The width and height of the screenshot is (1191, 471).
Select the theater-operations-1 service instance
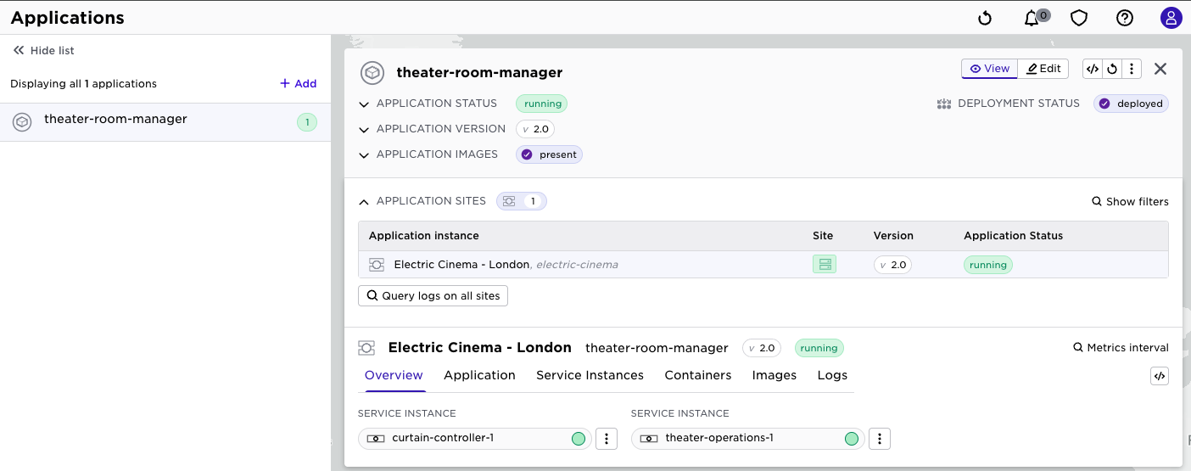coord(748,439)
